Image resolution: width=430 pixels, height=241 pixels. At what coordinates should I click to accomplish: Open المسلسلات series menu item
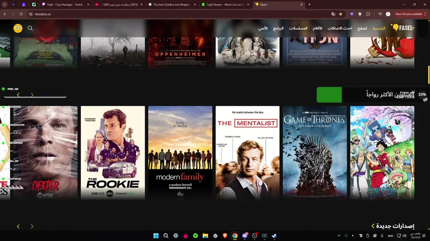pos(298,28)
